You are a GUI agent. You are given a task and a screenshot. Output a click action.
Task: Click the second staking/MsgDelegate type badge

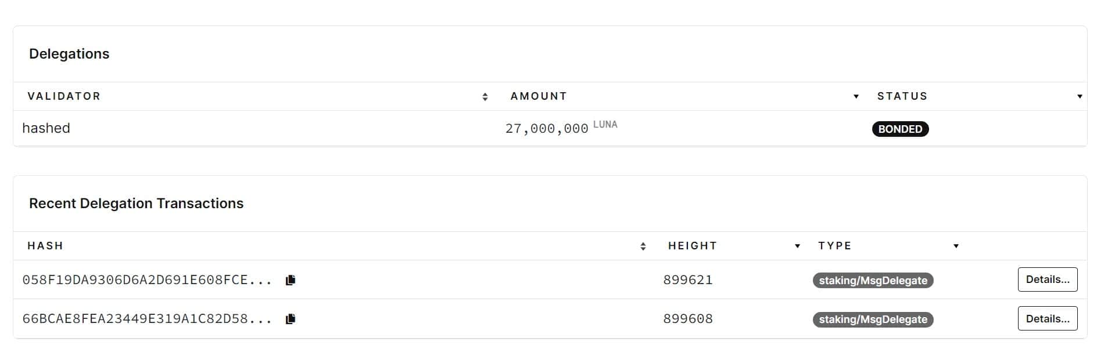click(x=873, y=319)
